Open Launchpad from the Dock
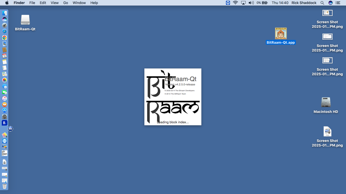346x194 pixels. (x=5, y=25)
